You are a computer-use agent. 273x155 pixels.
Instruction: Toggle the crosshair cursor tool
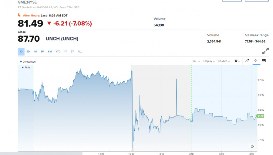(x=255, y=61)
